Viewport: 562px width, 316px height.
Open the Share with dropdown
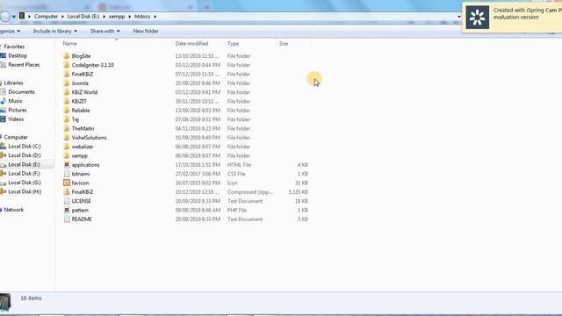click(x=104, y=32)
